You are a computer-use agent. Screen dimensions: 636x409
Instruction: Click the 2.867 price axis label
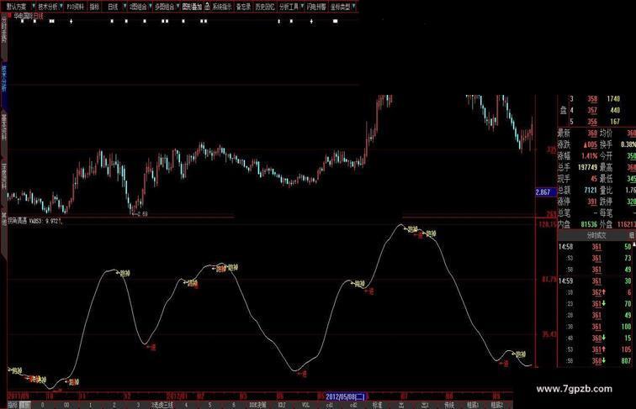(x=545, y=192)
